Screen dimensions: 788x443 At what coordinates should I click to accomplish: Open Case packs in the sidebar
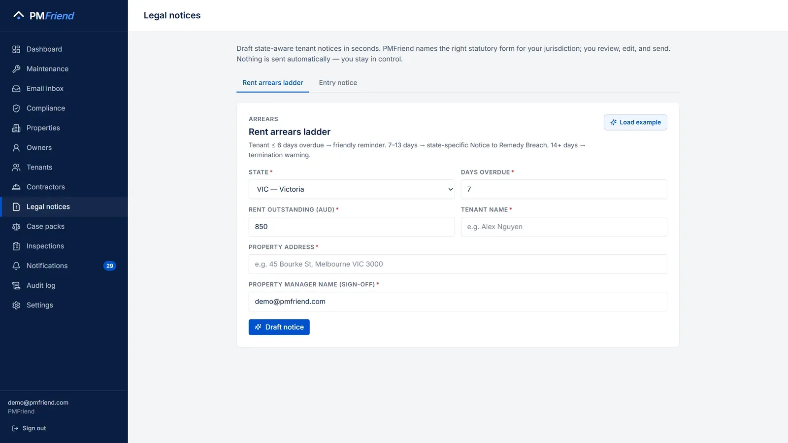click(64, 227)
